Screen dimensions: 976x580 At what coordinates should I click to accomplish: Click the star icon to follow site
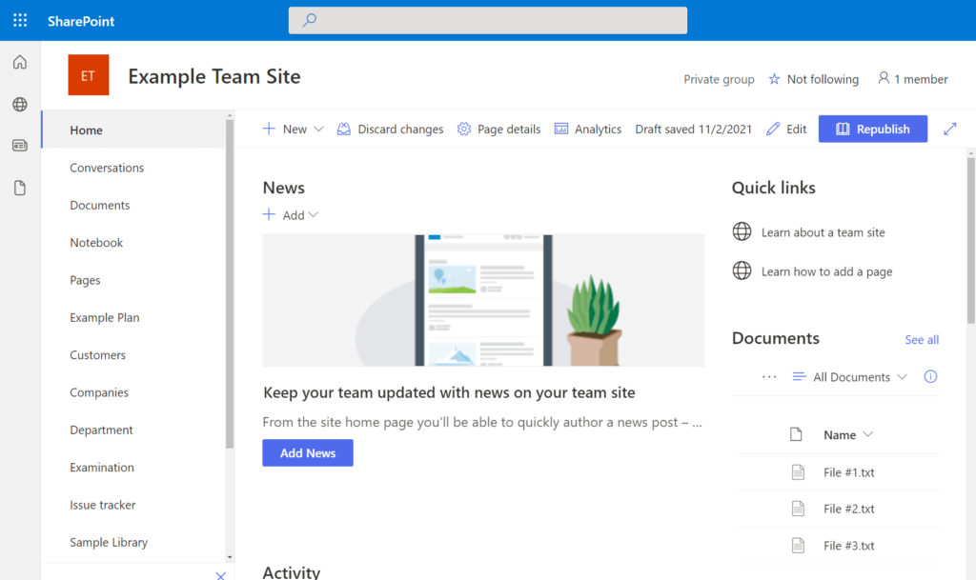coord(774,79)
